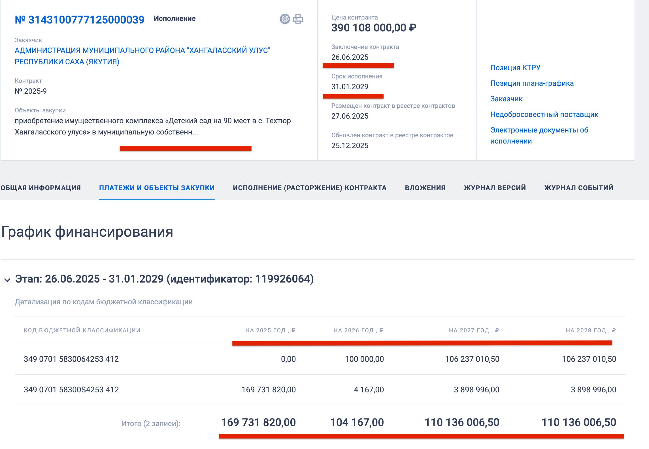Select ПЛАТЕЖИ И ОБЪЕКТЫ ЗАКУПКИ tab
The width and height of the screenshot is (649, 449).
click(x=157, y=188)
